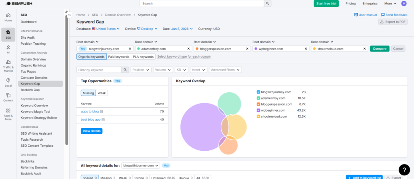Open the Volume filter dropdown
This screenshot has height=179, width=414.
click(x=163, y=70)
